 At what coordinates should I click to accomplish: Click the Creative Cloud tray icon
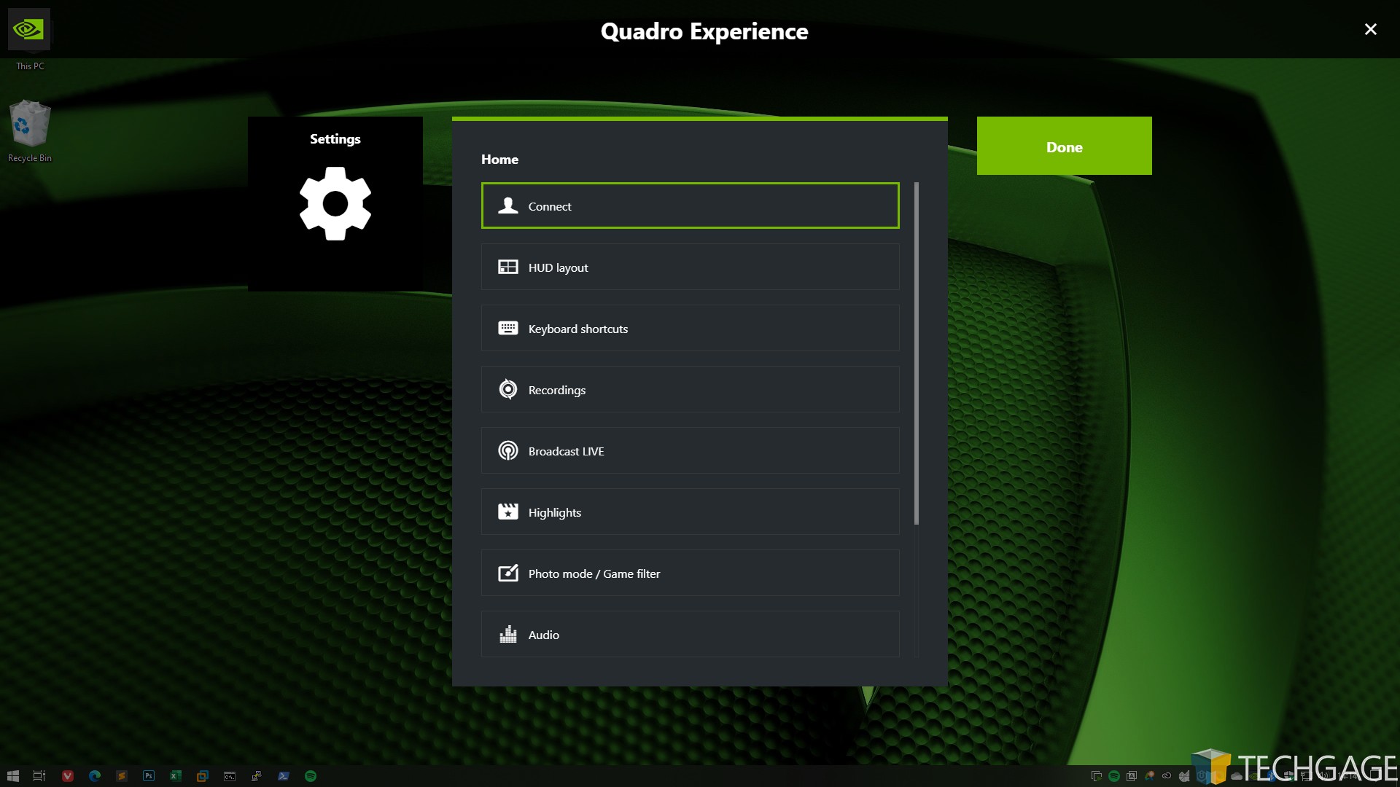pos(1167,776)
